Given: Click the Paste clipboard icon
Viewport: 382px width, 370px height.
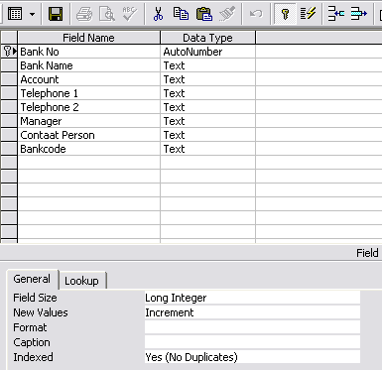Looking at the screenshot, I should coord(203,14).
